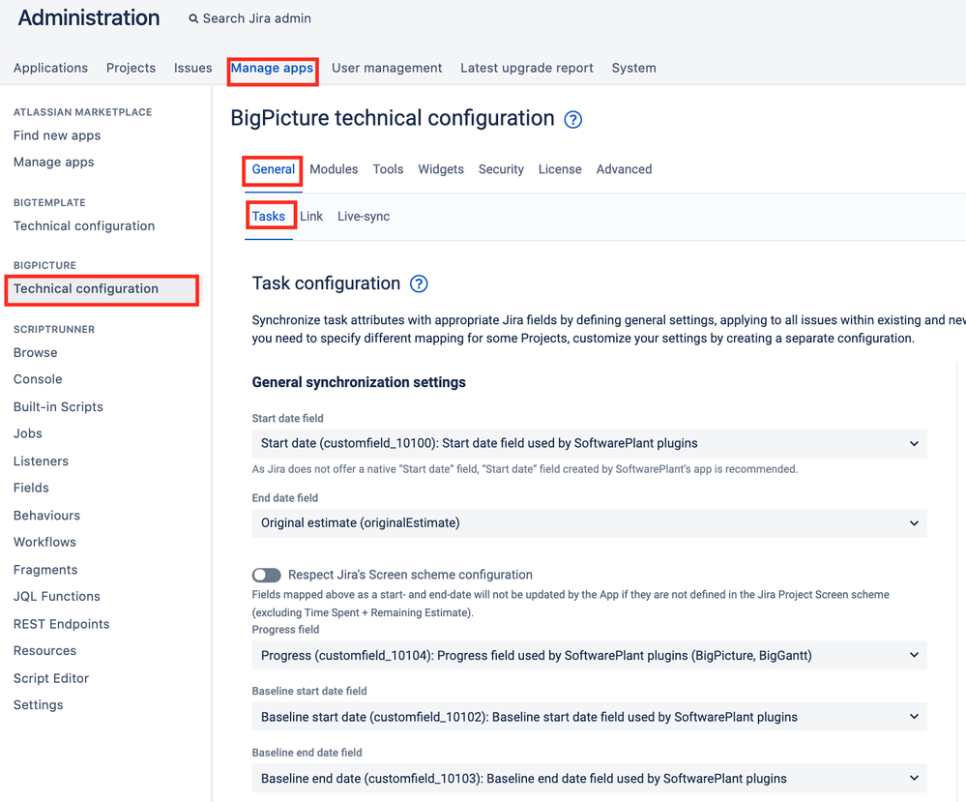The width and height of the screenshot is (966, 802).
Task: Open the Fragments sidebar link
Action: pyautogui.click(x=45, y=570)
